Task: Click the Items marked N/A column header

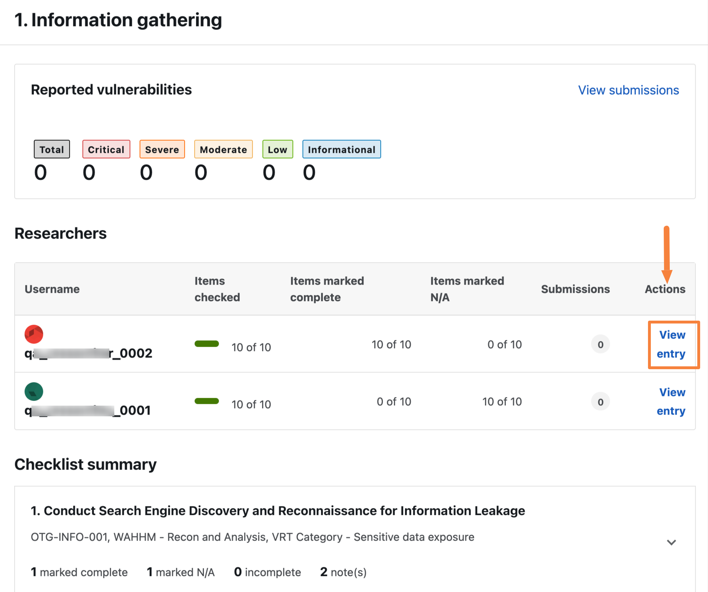Action: click(467, 289)
